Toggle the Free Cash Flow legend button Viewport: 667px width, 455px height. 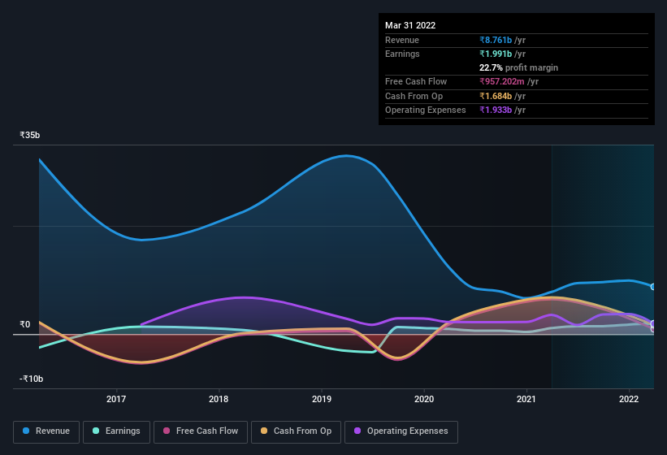pos(201,431)
